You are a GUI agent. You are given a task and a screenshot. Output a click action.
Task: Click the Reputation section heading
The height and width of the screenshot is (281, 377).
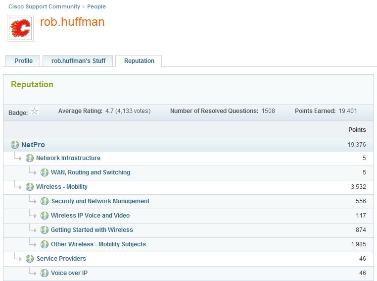[32, 85]
